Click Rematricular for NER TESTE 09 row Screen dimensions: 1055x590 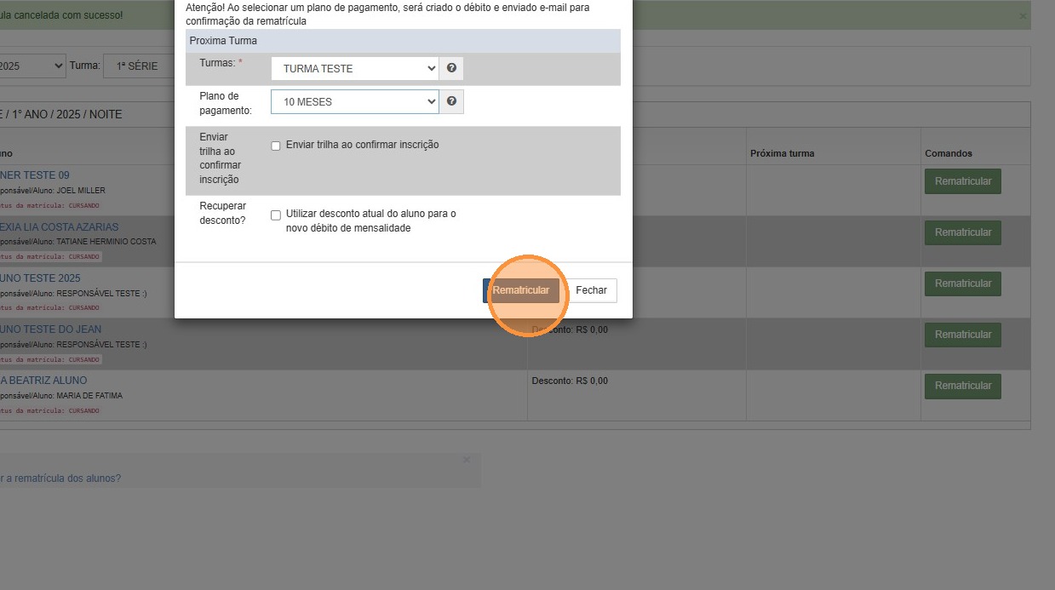[963, 181]
